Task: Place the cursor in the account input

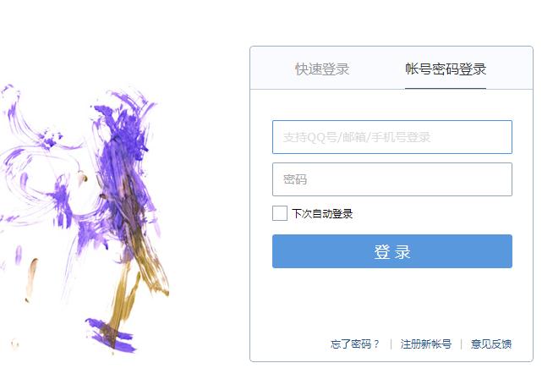Action: click(392, 137)
